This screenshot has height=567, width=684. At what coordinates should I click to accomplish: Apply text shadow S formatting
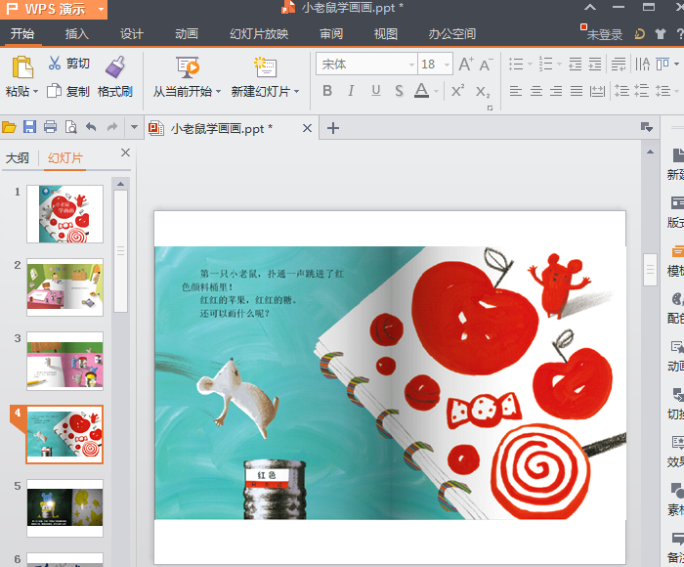click(x=399, y=91)
